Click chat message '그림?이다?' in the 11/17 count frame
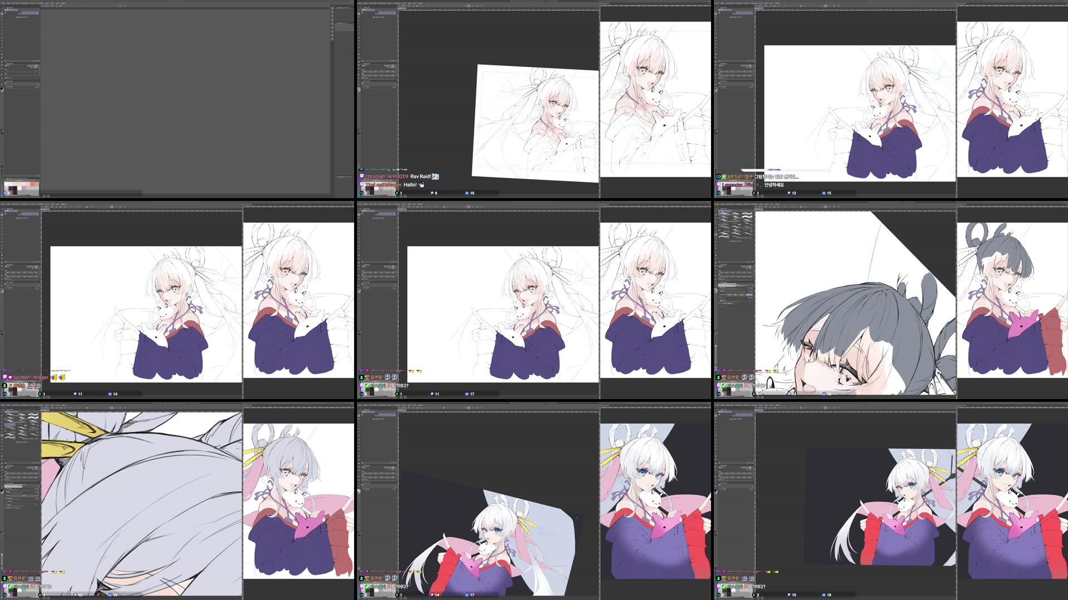 (398, 386)
